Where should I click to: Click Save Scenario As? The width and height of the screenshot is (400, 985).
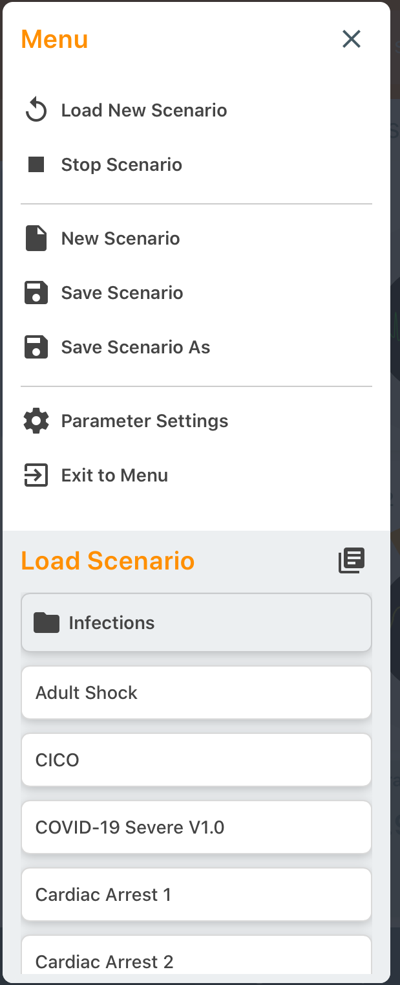[x=135, y=347]
